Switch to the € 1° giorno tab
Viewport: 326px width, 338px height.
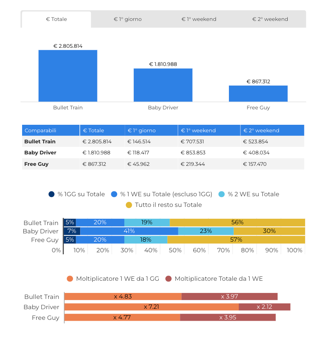click(127, 19)
